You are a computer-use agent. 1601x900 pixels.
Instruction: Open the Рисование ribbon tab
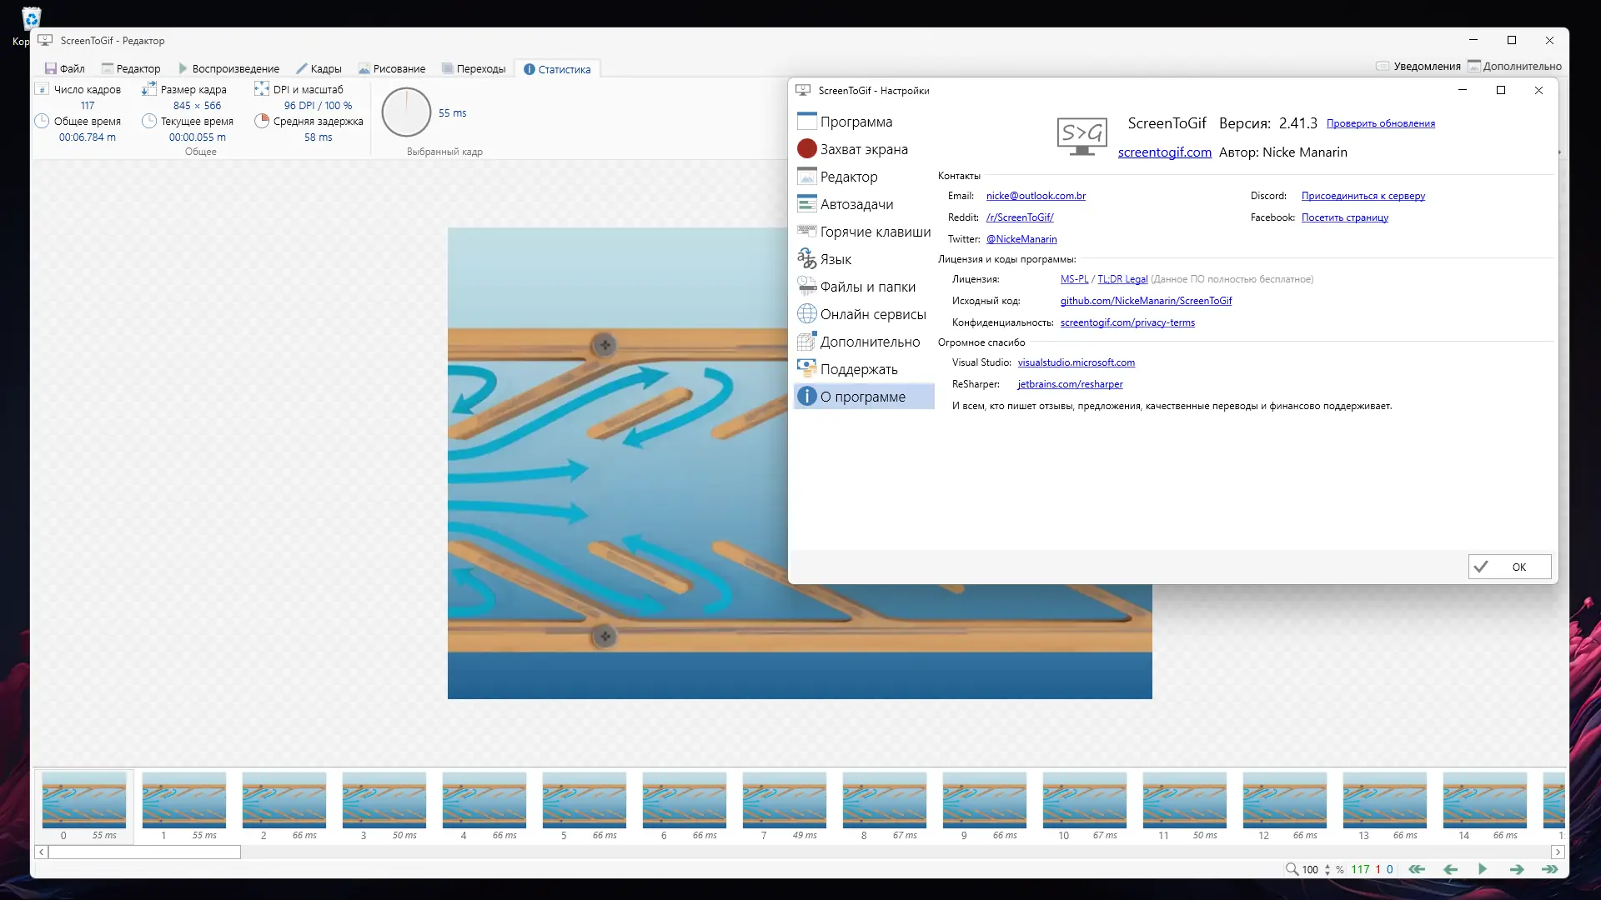point(392,69)
